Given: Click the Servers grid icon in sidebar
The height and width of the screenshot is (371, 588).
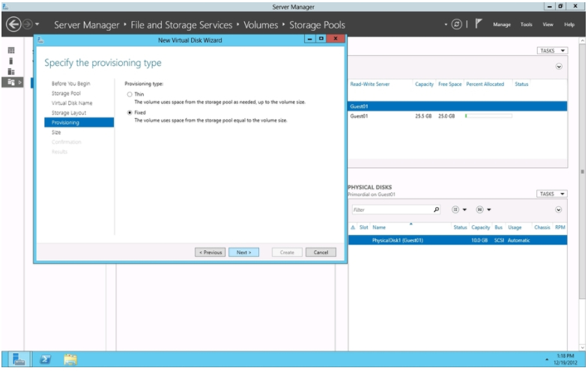Looking at the screenshot, I should tap(11, 50).
